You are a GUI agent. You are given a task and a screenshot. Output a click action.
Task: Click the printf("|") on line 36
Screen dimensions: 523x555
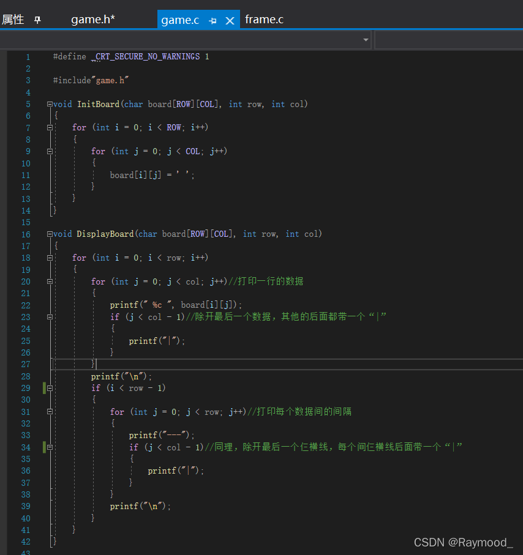pos(176,471)
